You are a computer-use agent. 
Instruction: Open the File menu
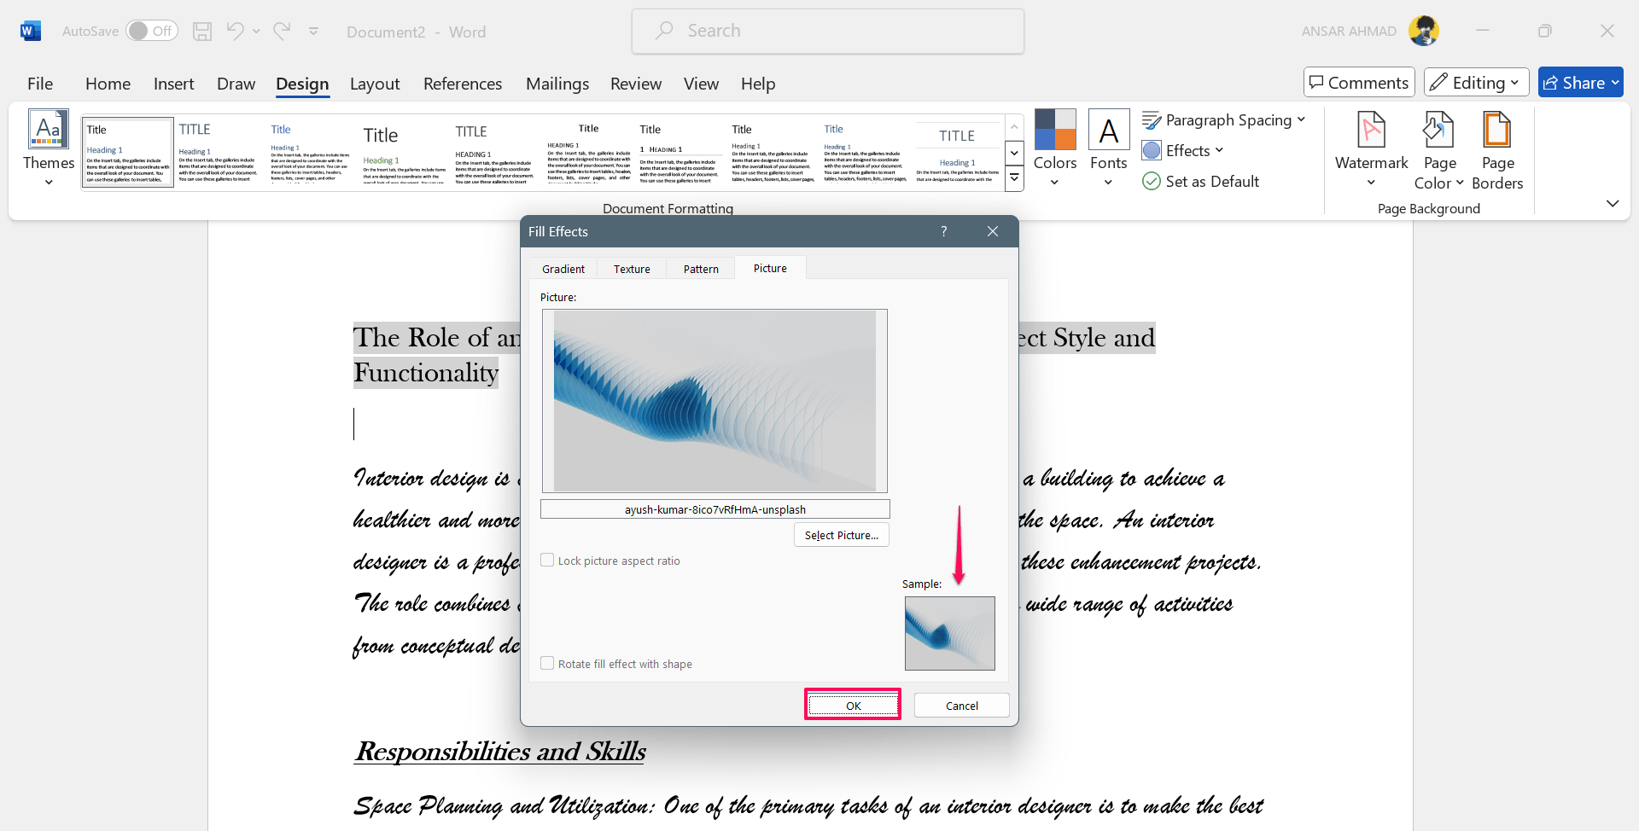tap(40, 84)
